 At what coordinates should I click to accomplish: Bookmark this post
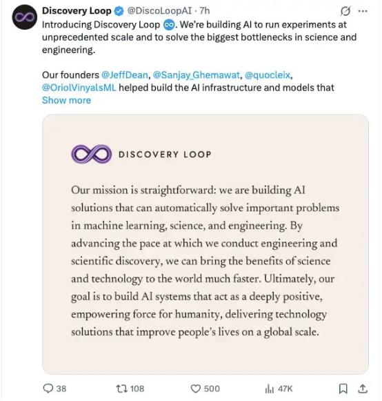pos(343,389)
